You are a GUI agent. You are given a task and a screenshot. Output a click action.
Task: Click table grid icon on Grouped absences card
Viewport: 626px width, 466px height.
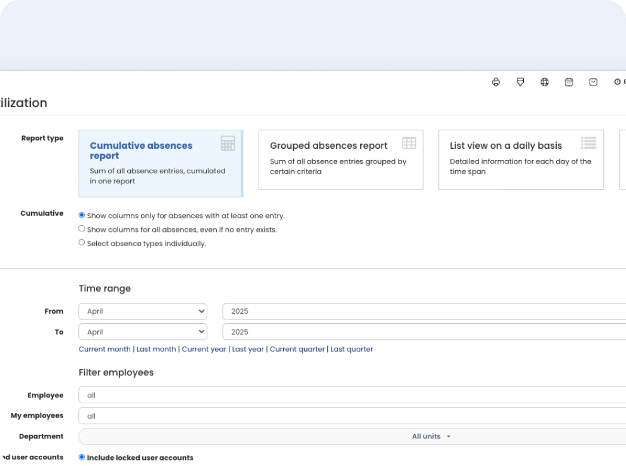[409, 143]
